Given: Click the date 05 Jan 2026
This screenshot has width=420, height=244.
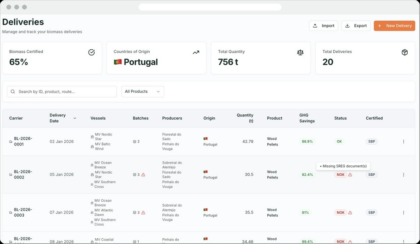Looking at the screenshot, I should click(62, 175).
